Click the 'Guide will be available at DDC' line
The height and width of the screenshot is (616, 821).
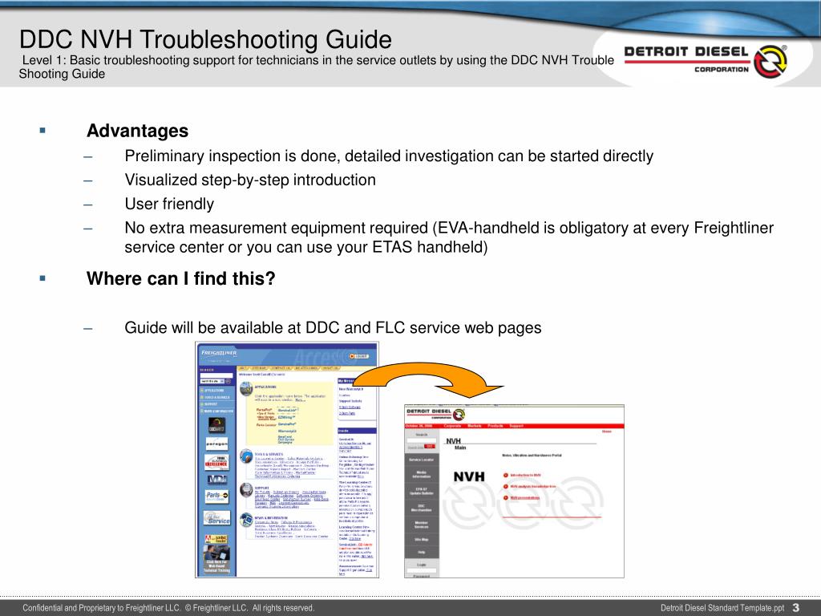pyautogui.click(x=333, y=327)
